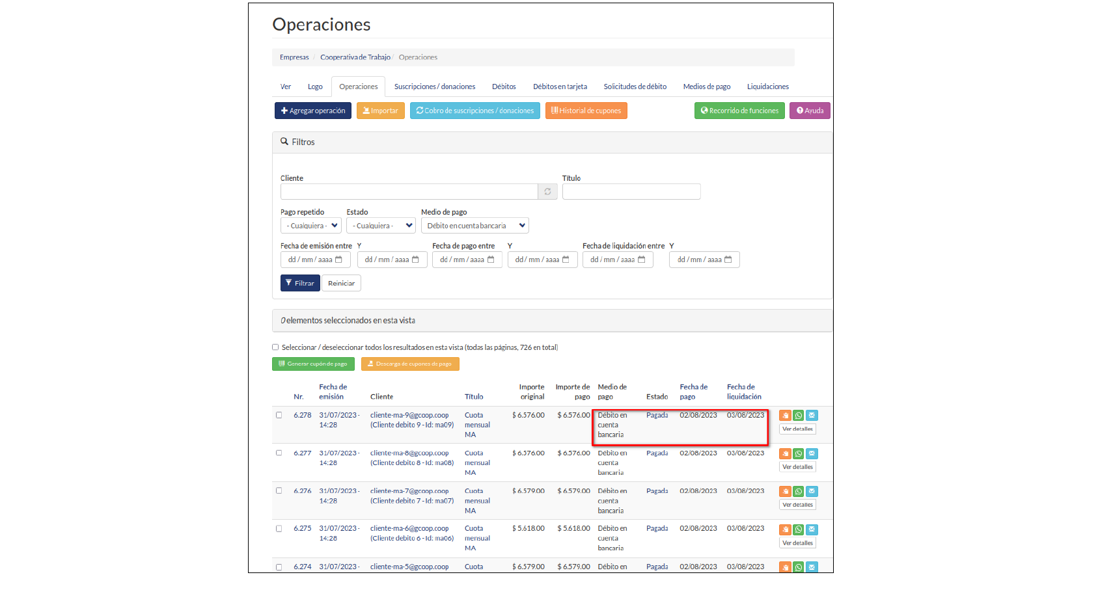
Task: Click orange payment icon in row 6.274
Action: pos(785,567)
